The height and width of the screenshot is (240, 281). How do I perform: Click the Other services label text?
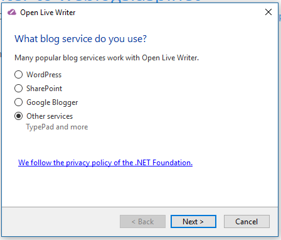[50, 116]
